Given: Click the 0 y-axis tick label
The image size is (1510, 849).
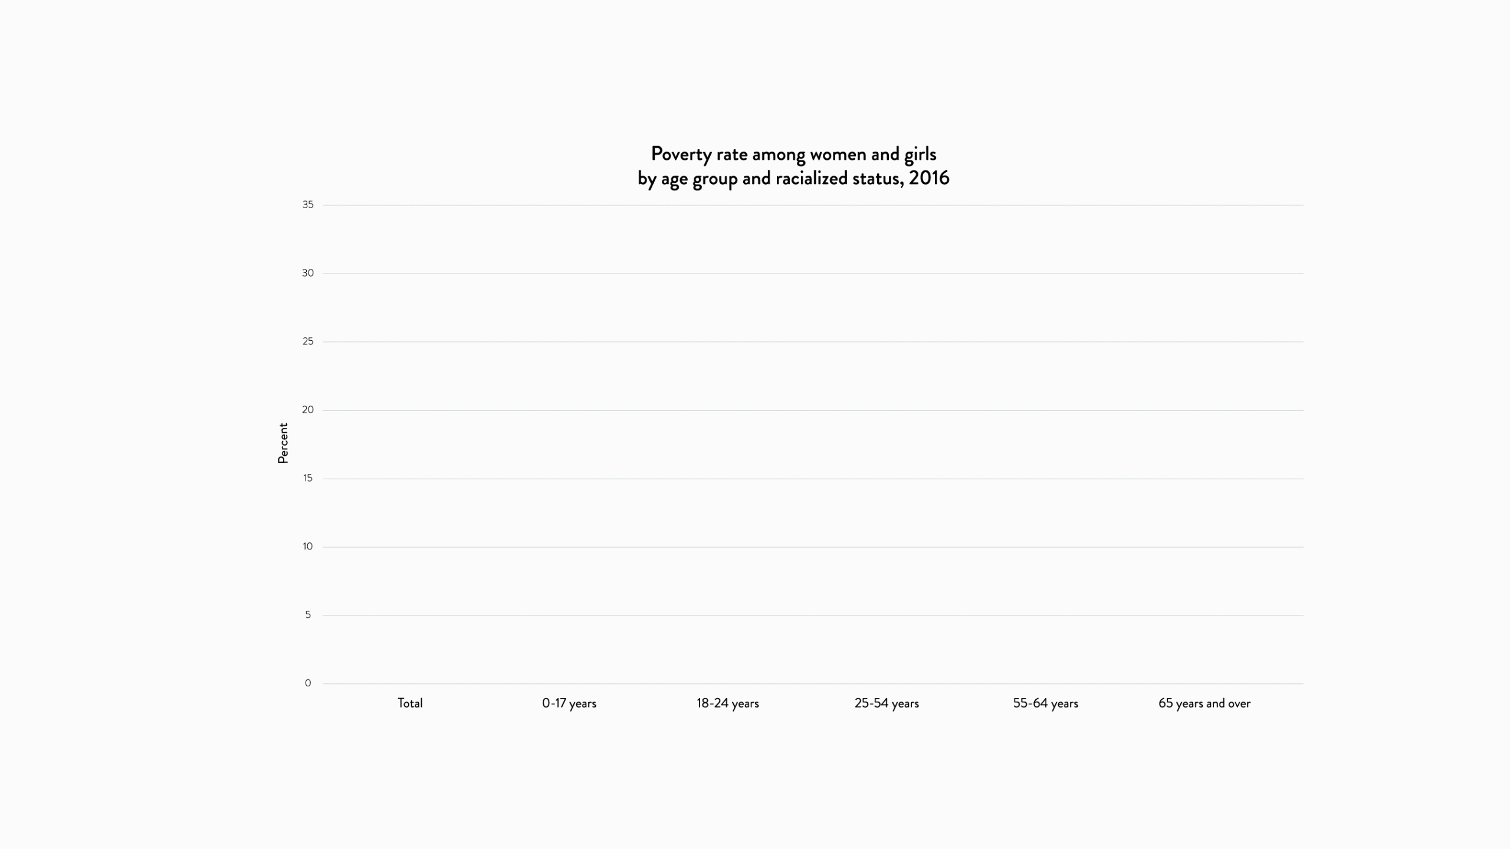Looking at the screenshot, I should click(x=308, y=683).
